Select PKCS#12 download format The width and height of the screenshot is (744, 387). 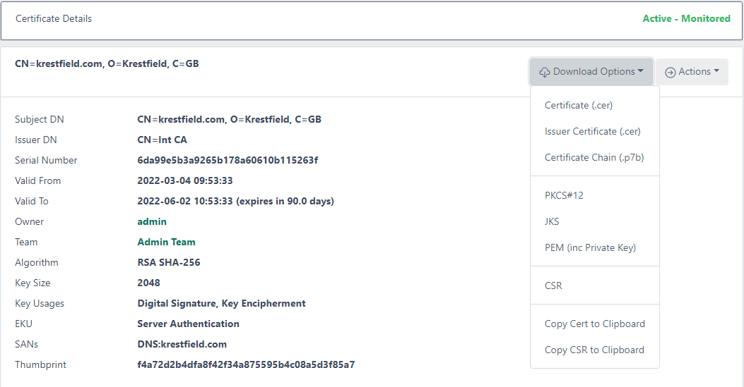tap(564, 195)
